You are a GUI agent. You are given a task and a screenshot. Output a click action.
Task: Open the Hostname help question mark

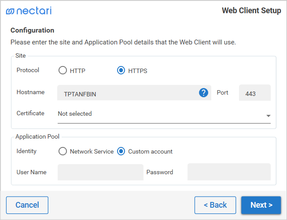(x=203, y=92)
